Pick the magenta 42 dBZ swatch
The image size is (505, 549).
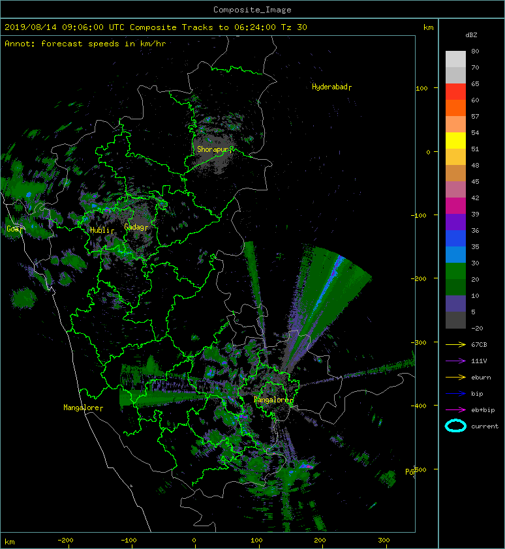coord(455,205)
